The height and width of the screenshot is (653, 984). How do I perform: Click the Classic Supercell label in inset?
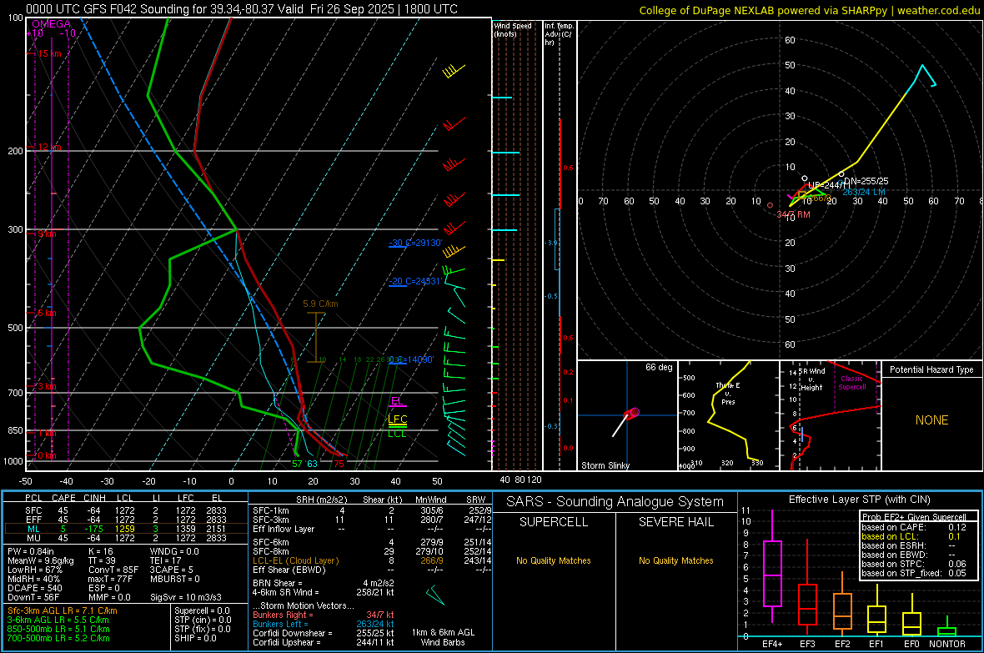852,383
